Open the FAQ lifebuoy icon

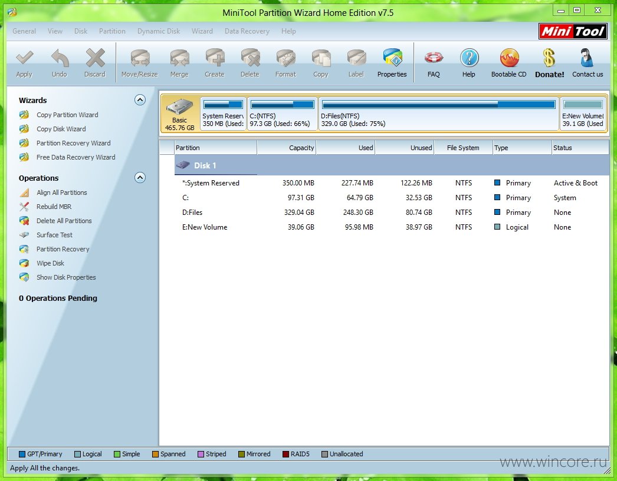(x=434, y=58)
